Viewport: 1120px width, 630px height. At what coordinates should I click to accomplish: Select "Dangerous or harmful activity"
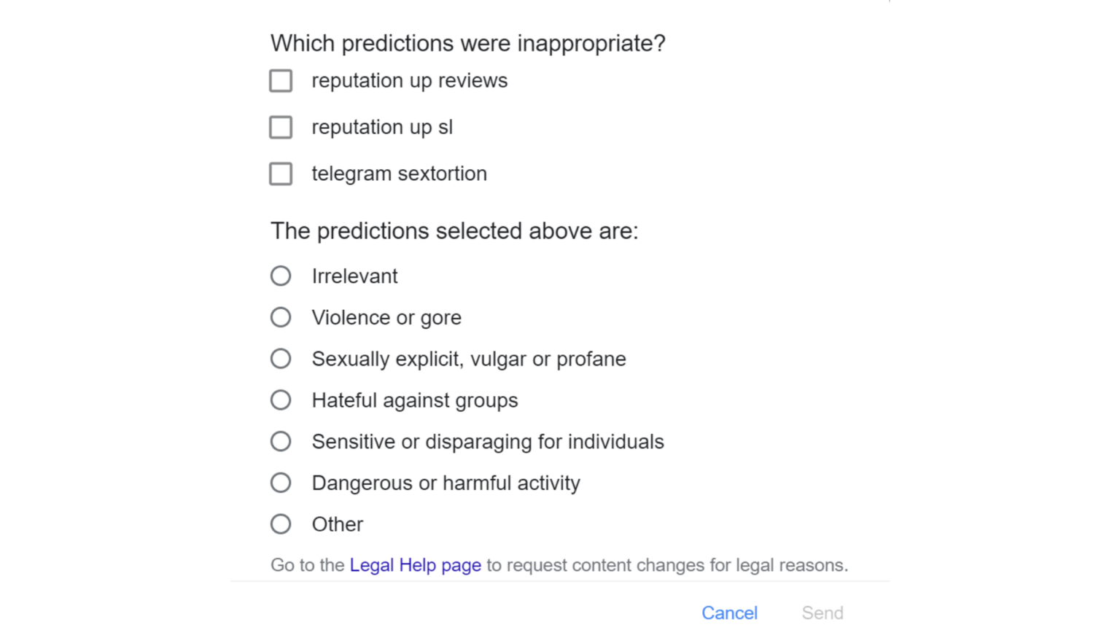281,482
